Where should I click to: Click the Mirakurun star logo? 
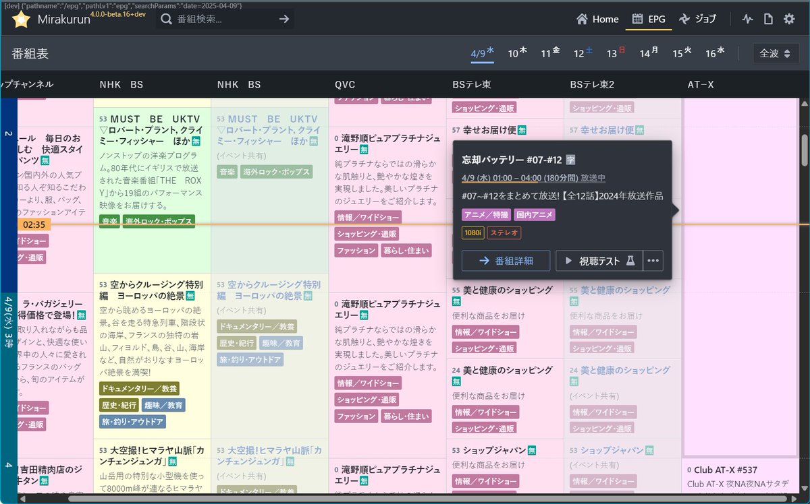[x=21, y=19]
